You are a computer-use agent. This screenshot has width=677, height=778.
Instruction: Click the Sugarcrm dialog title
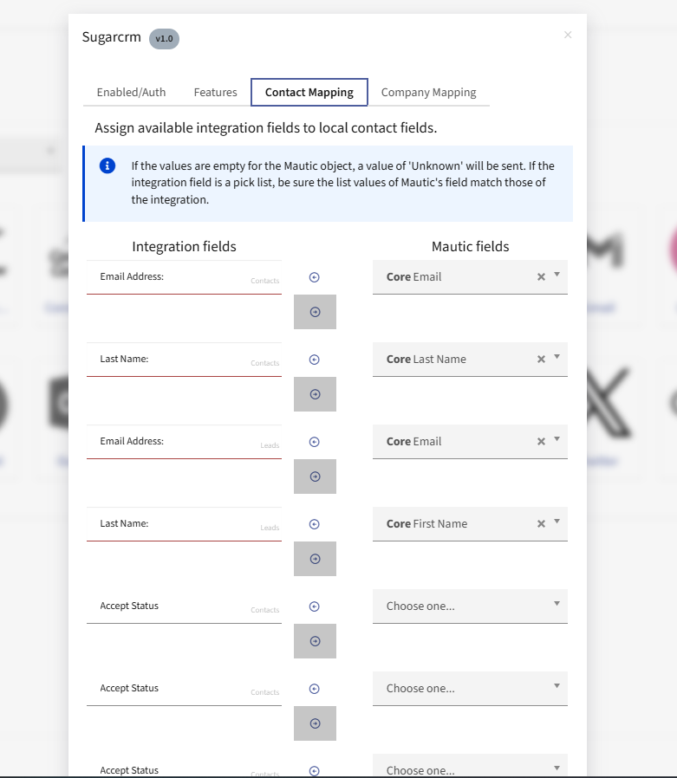click(x=112, y=37)
